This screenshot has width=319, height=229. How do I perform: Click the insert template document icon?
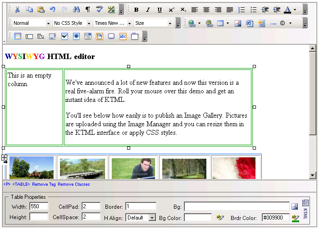261,23
